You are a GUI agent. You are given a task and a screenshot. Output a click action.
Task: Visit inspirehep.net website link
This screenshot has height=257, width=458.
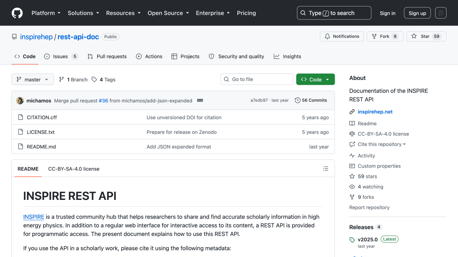point(375,112)
